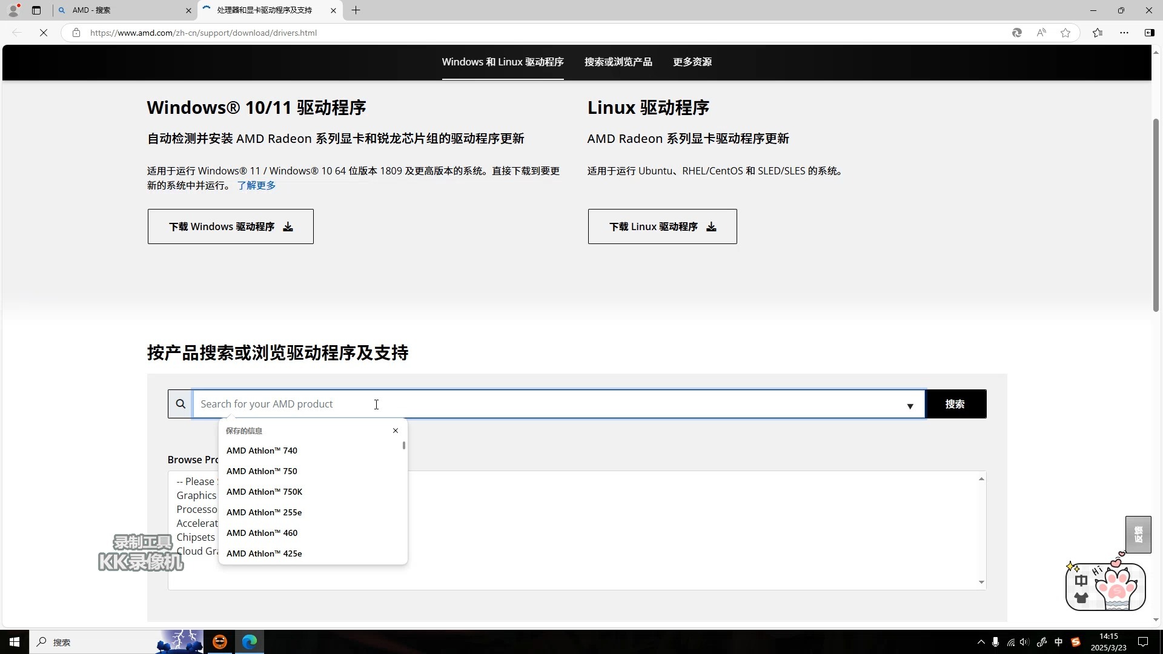Open the 了解更多 link
1163x654 pixels.
point(256,185)
